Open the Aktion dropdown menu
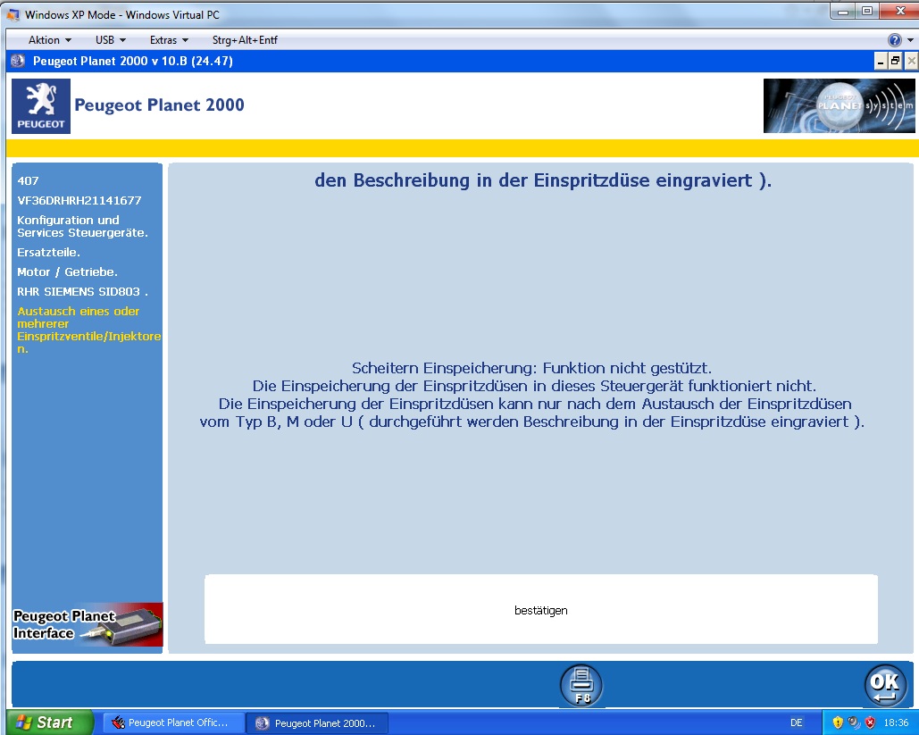 point(49,40)
